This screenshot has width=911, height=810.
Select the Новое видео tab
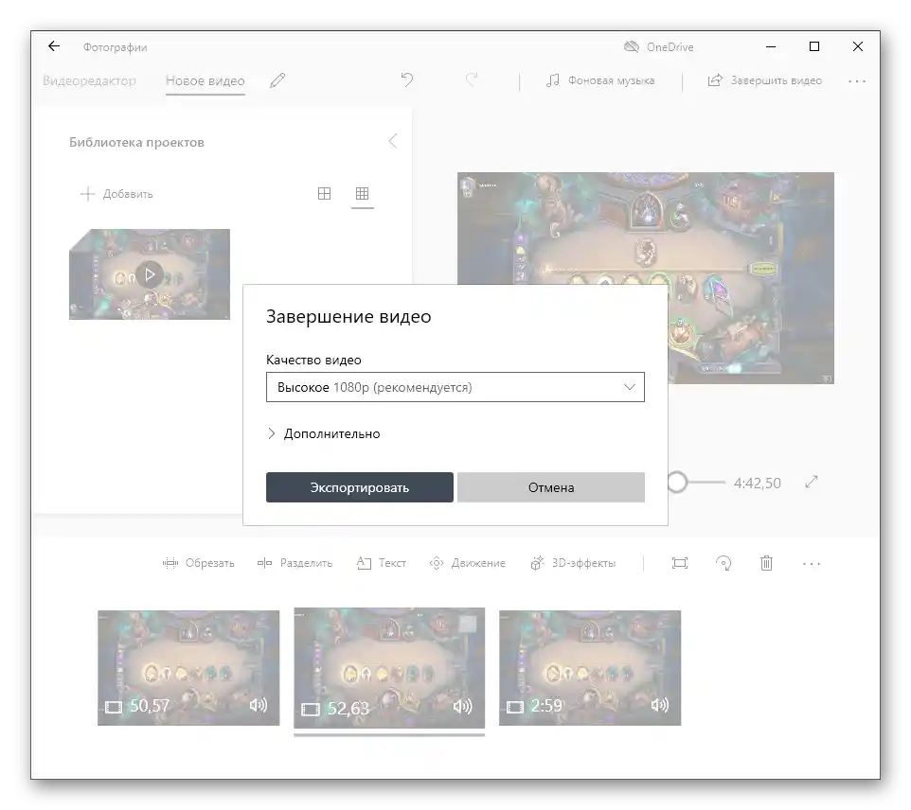pos(205,80)
